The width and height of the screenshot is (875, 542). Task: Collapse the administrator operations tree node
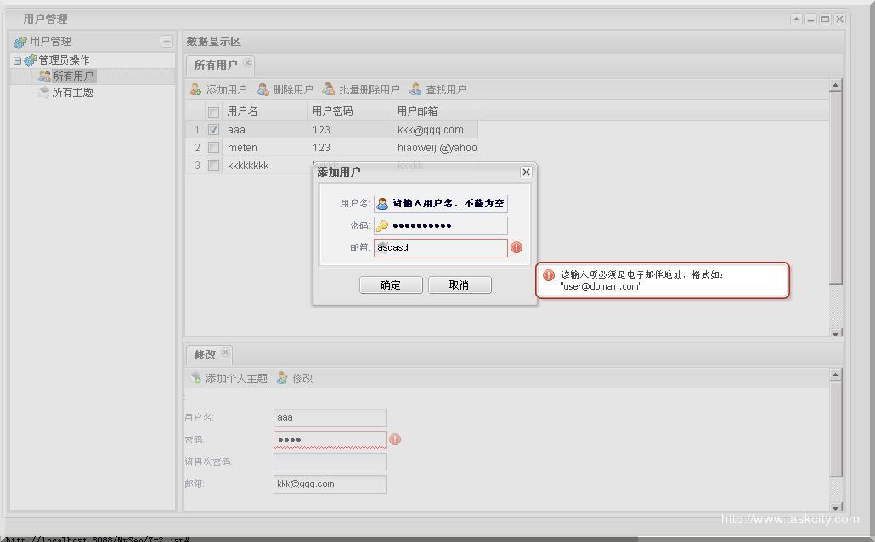coord(17,60)
